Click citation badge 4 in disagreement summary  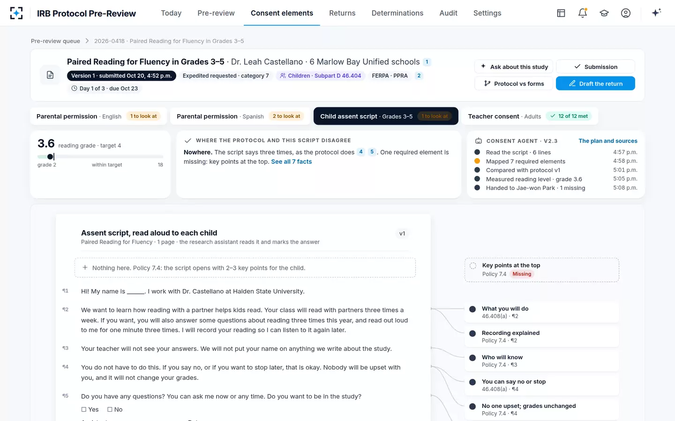pyautogui.click(x=361, y=152)
